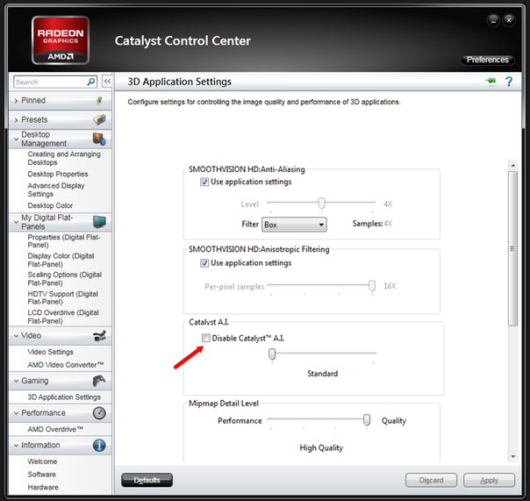Click the Apply button
The height and width of the screenshot is (501, 530).
pyautogui.click(x=489, y=480)
